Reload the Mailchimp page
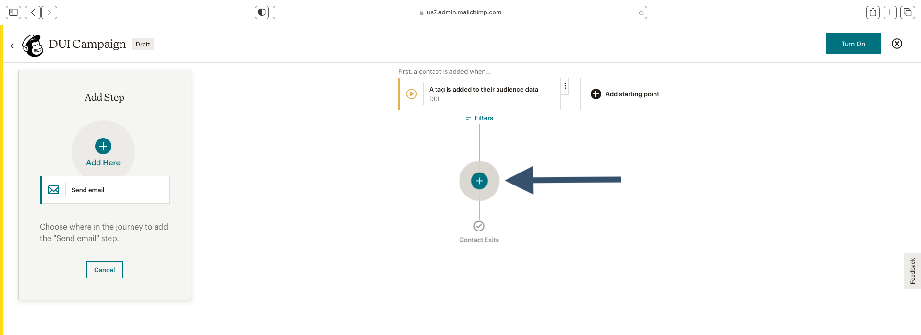The image size is (921, 335). 641,12
